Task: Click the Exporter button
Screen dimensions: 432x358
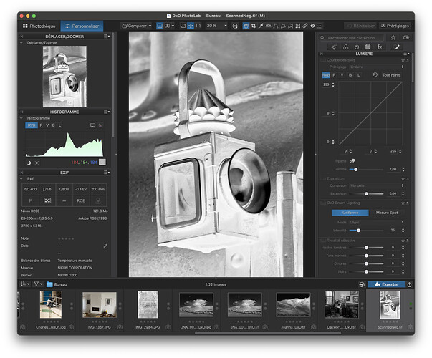Action: pyautogui.click(x=386, y=284)
